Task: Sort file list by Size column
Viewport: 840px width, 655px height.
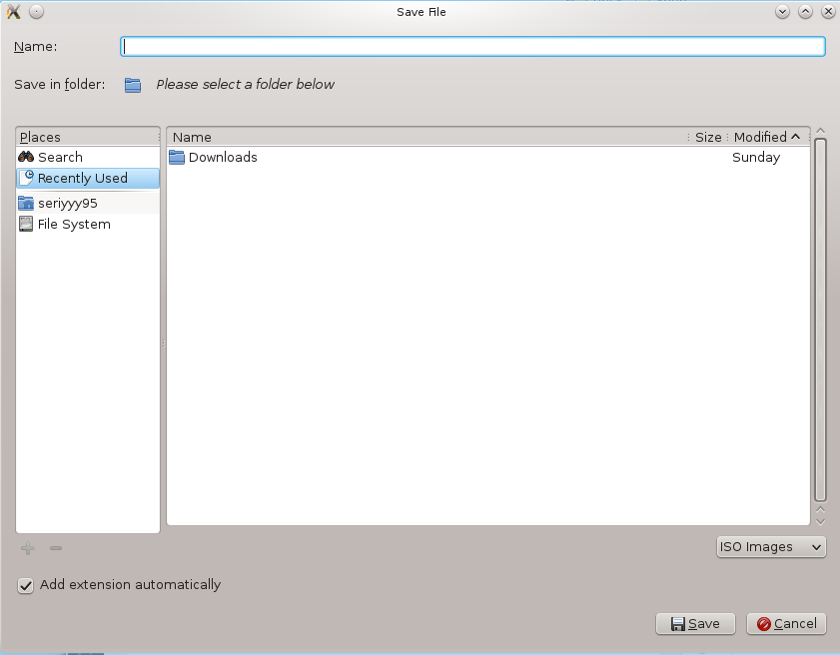Action: [708, 137]
